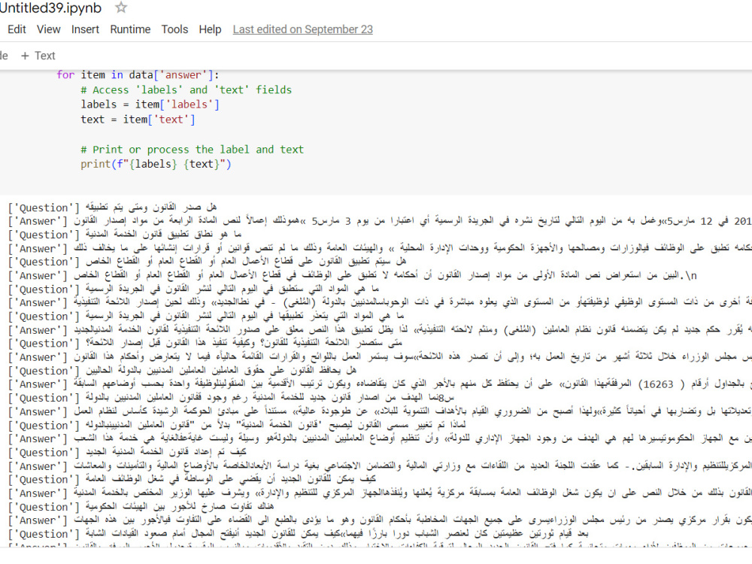Star the Untitled39.ipynb notebook
The height and width of the screenshot is (564, 752).
(121, 8)
